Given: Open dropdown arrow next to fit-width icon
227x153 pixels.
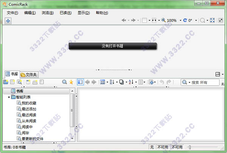Looking at the screenshot, I should pyautogui.click(x=159, y=20).
